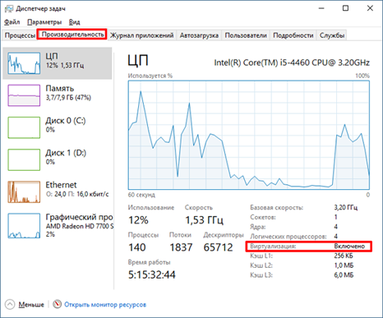Open the Память usage graph thumbnail
This screenshot has height=318, width=383.
(24, 95)
